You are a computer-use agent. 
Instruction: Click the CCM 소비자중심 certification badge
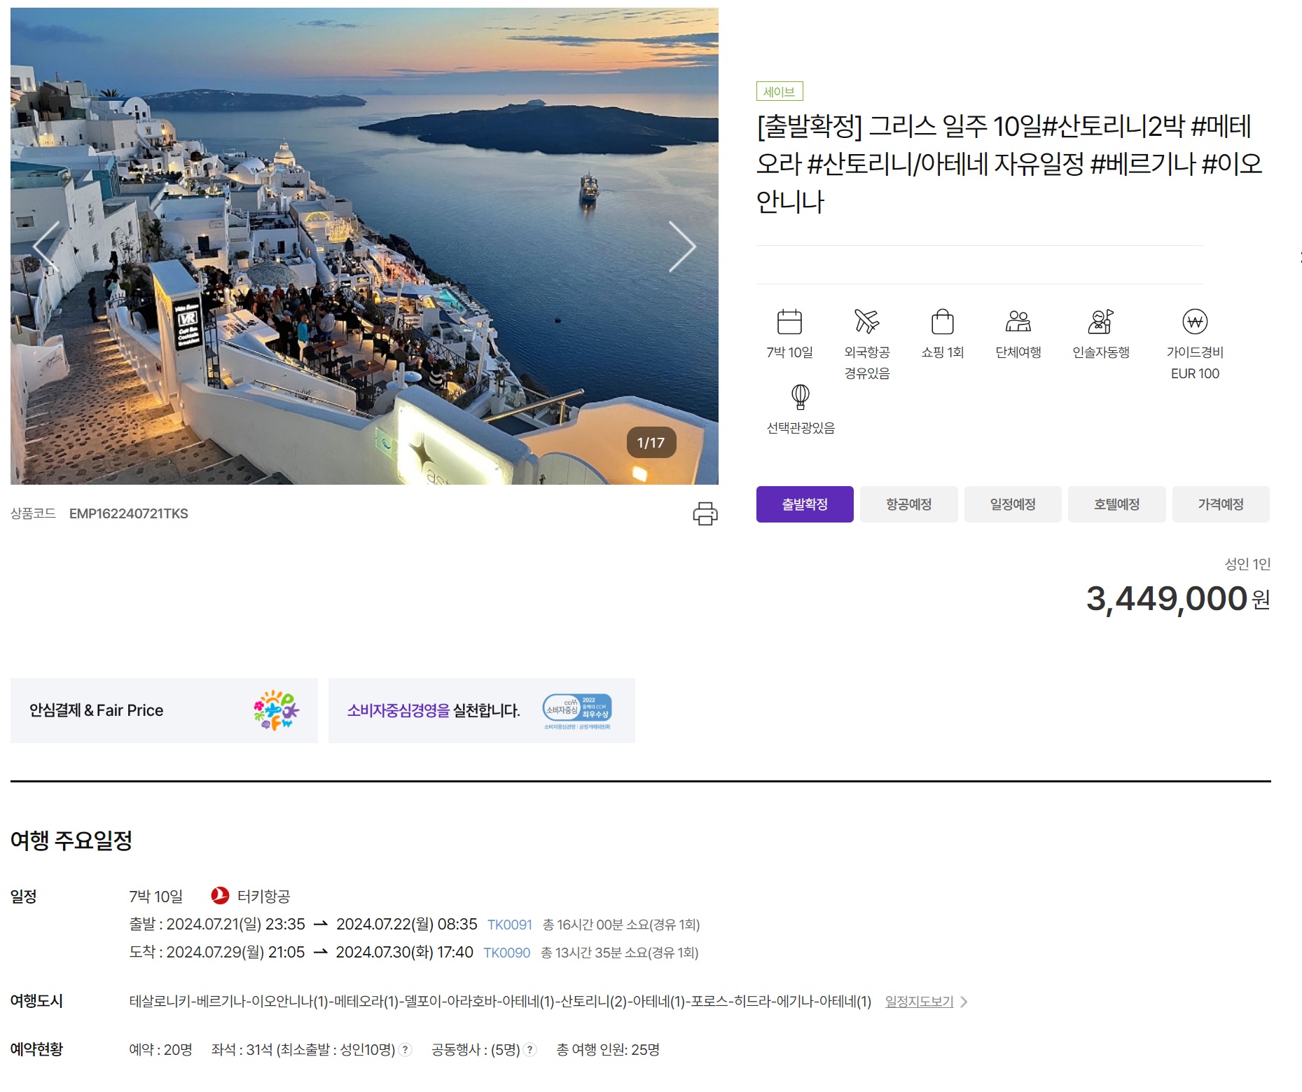pyautogui.click(x=577, y=710)
